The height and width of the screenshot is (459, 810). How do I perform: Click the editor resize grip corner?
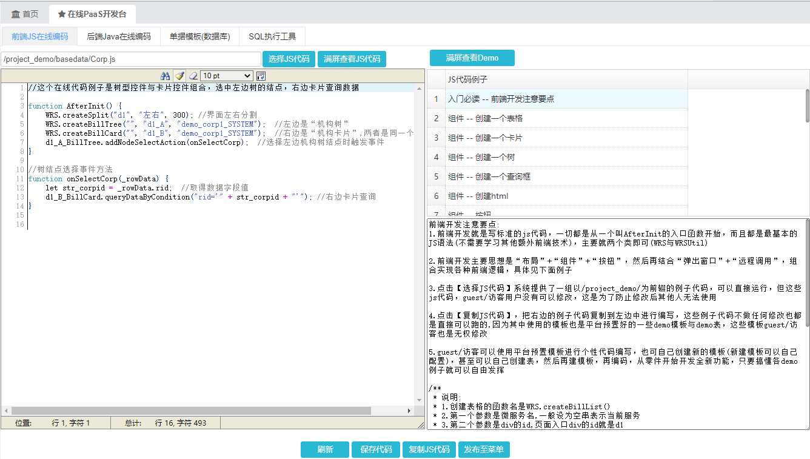pyautogui.click(x=420, y=425)
